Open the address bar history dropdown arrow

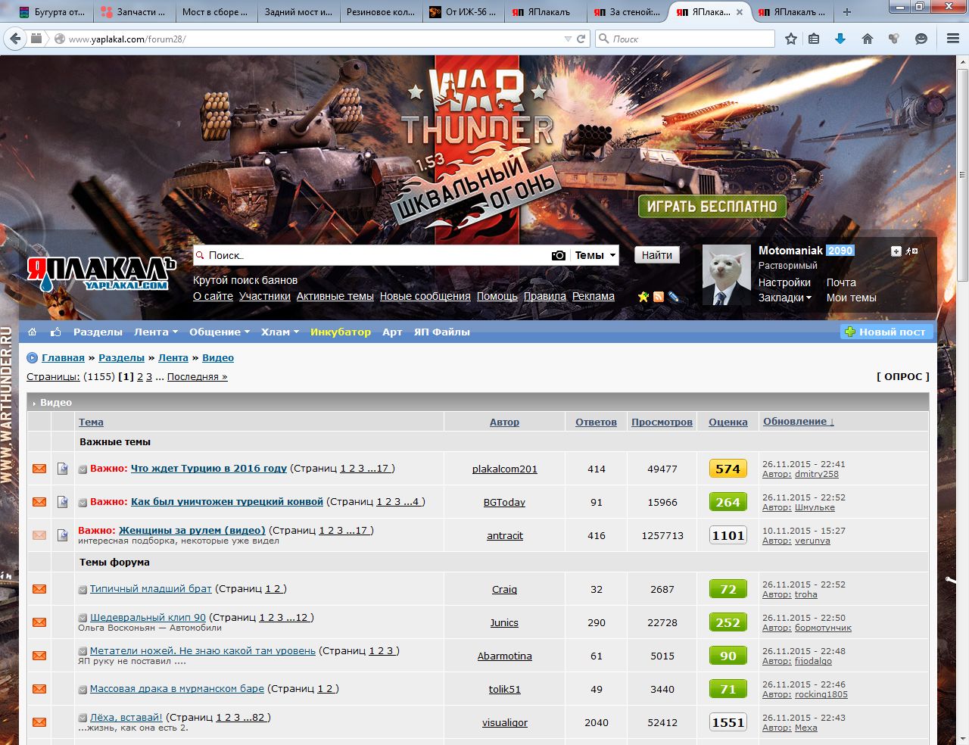pyautogui.click(x=568, y=39)
